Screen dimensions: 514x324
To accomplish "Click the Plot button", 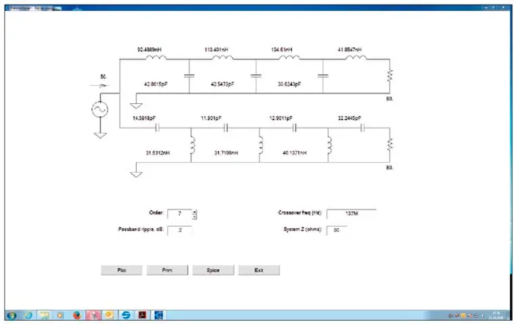I will (122, 270).
